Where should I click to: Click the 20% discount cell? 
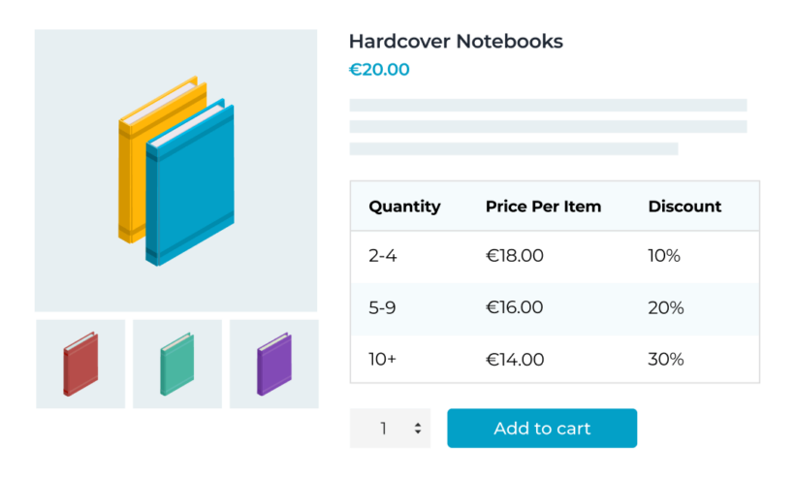666,308
